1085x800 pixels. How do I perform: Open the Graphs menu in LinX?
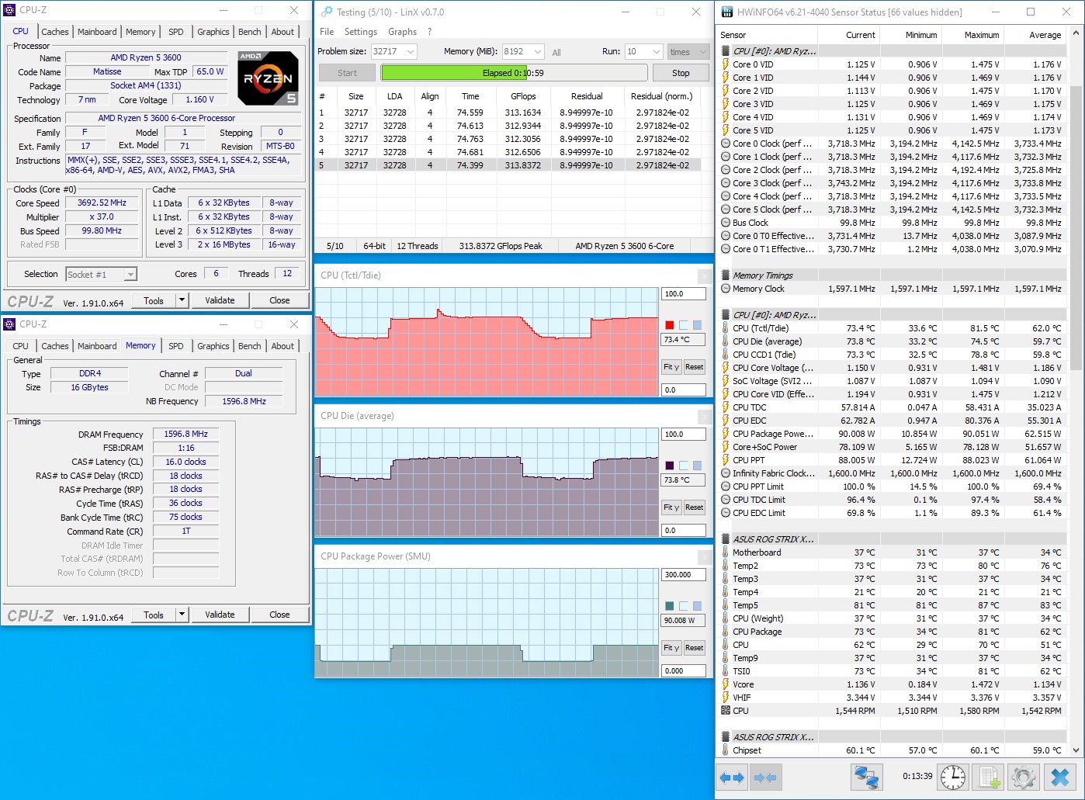402,32
